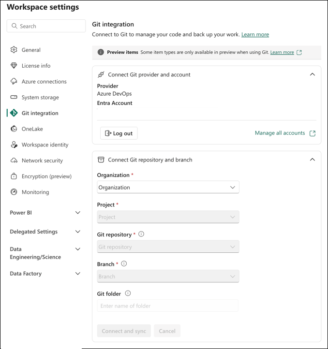
Task: Click Manage all accounts link
Action: (280, 133)
